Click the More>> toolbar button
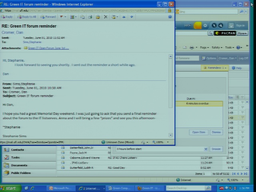Screen dimensions: 256x192 tap(242, 33)
